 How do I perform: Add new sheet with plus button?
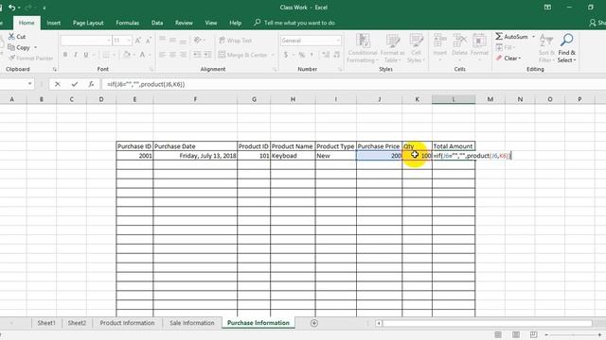point(314,323)
